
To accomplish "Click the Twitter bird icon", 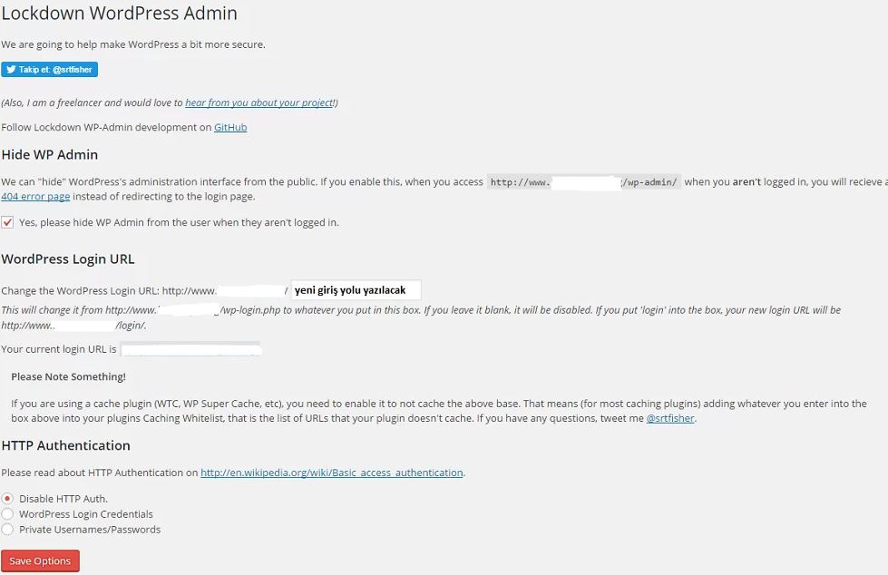I will [x=11, y=70].
